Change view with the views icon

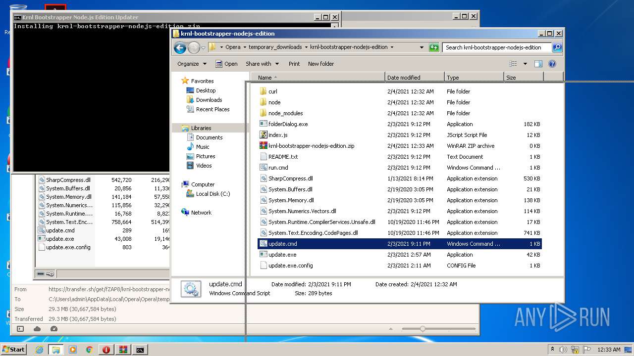coord(513,64)
